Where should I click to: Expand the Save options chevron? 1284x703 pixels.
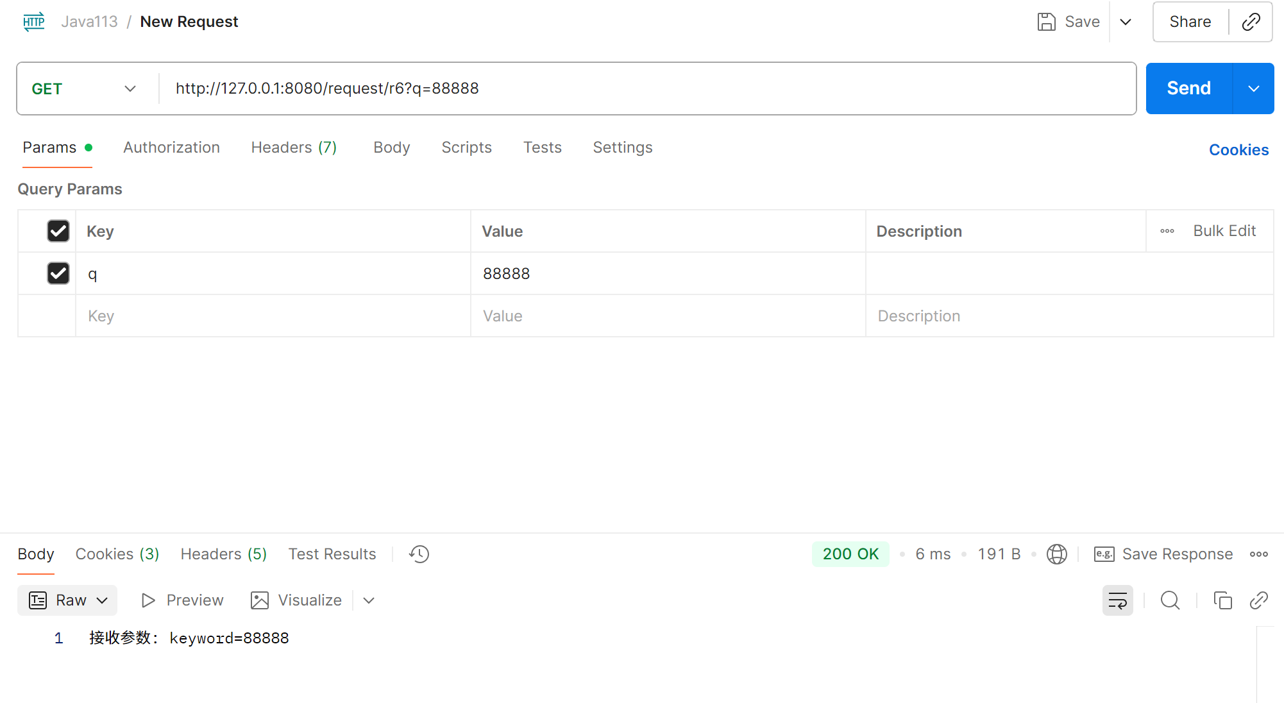[1126, 22]
